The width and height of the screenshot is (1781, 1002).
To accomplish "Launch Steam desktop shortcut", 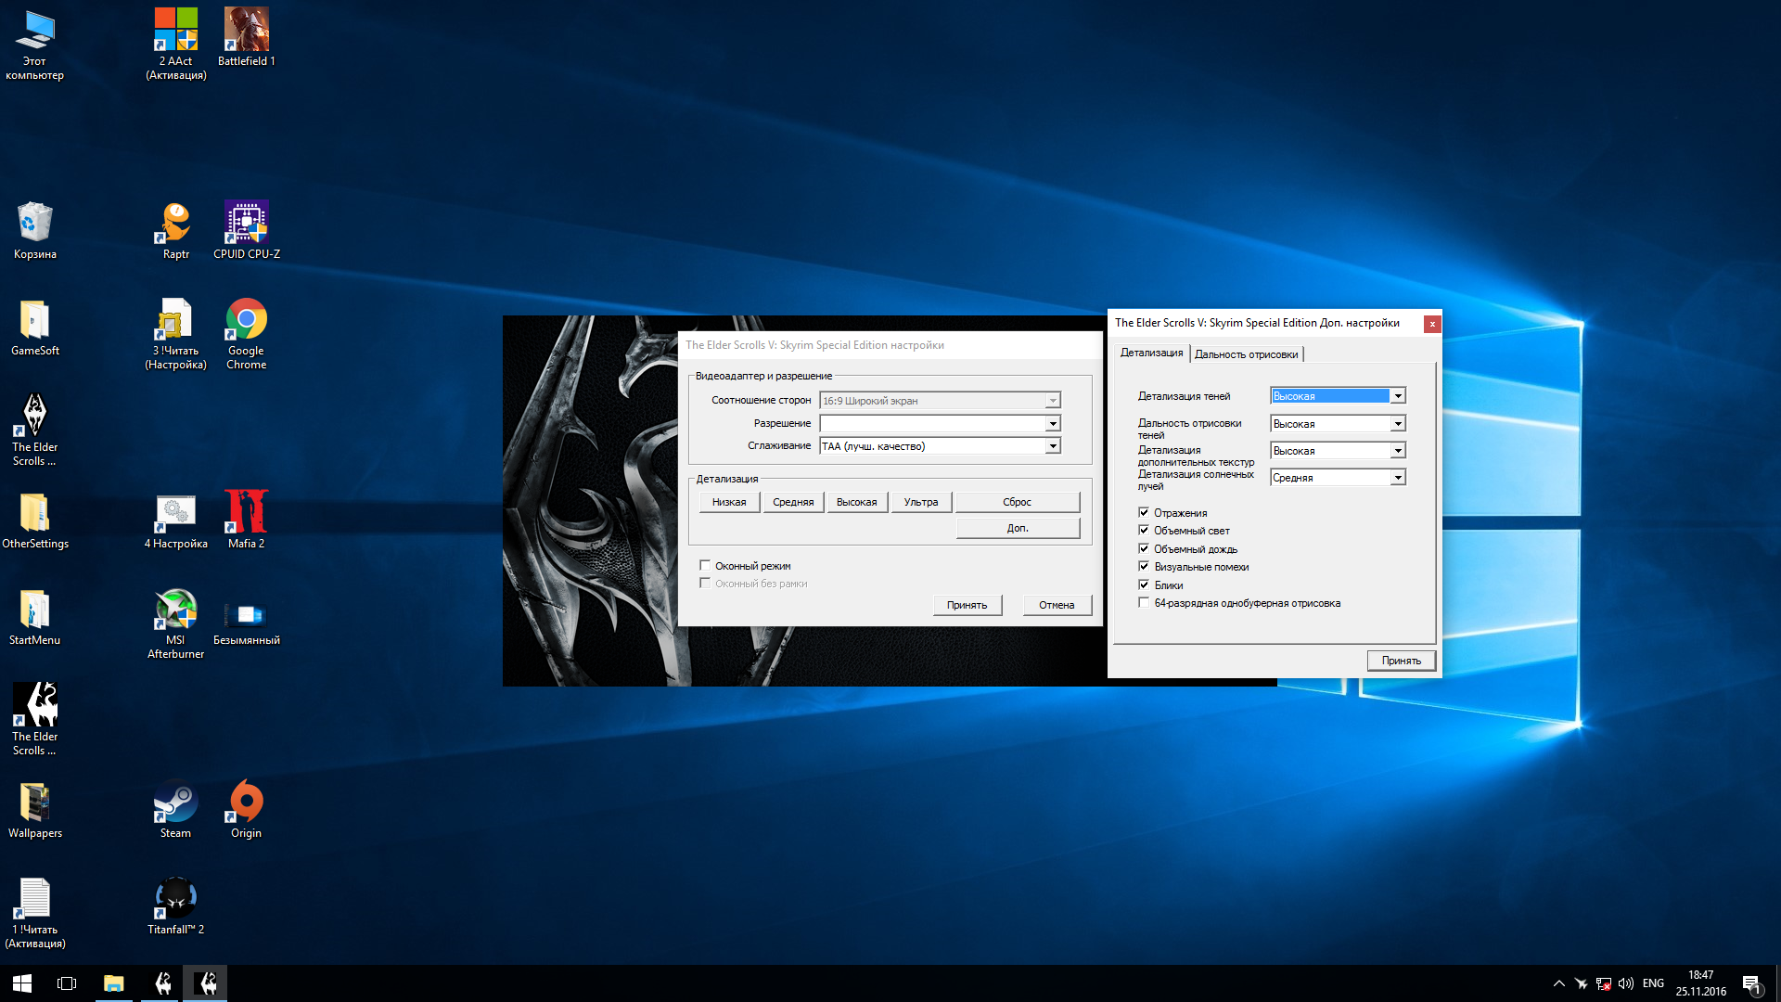I will click(x=175, y=810).
